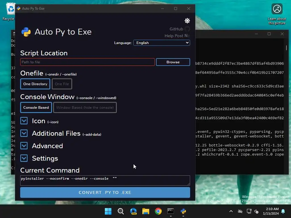Click the Current Command text area
This screenshot has width=291, height=218.
105,180
